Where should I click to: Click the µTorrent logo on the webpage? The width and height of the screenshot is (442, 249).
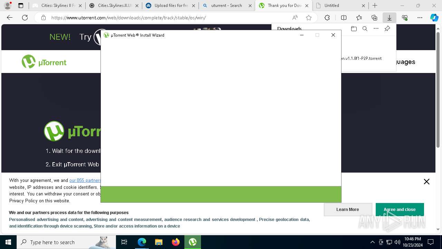point(44,62)
